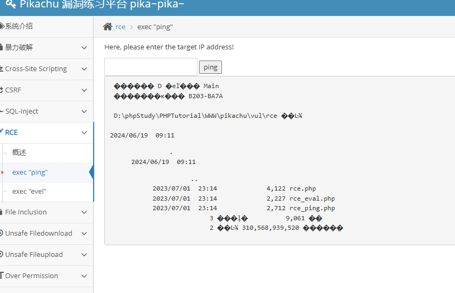Click the RCE sidebar menu
The width and height of the screenshot is (455, 293).
pos(46,133)
